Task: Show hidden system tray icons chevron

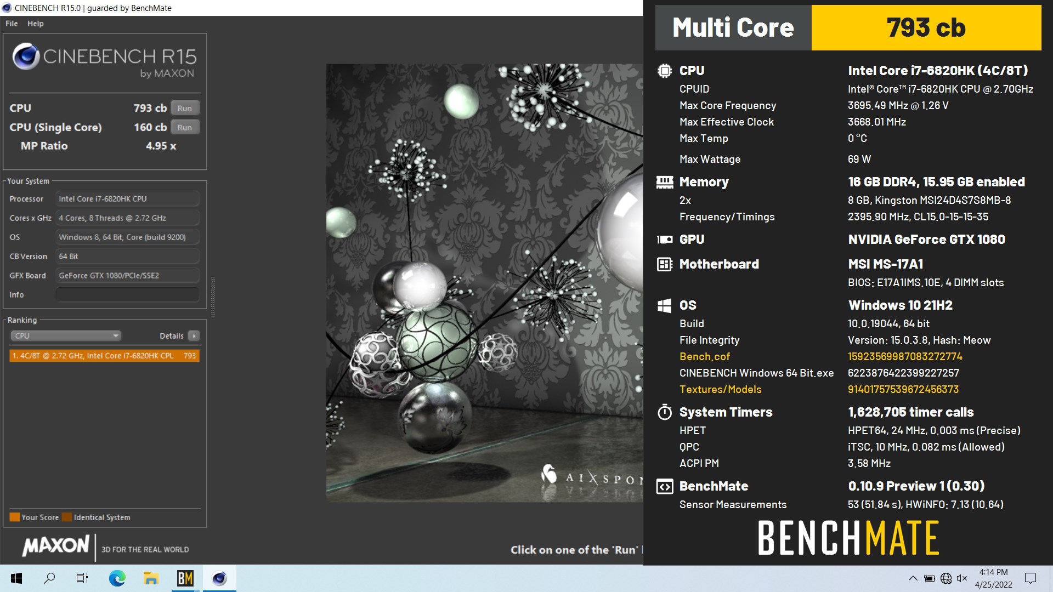Action: pyautogui.click(x=913, y=578)
